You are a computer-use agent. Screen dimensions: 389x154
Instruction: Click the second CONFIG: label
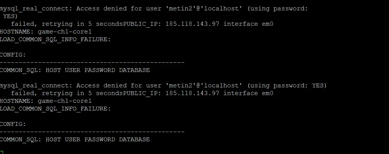click(x=13, y=124)
